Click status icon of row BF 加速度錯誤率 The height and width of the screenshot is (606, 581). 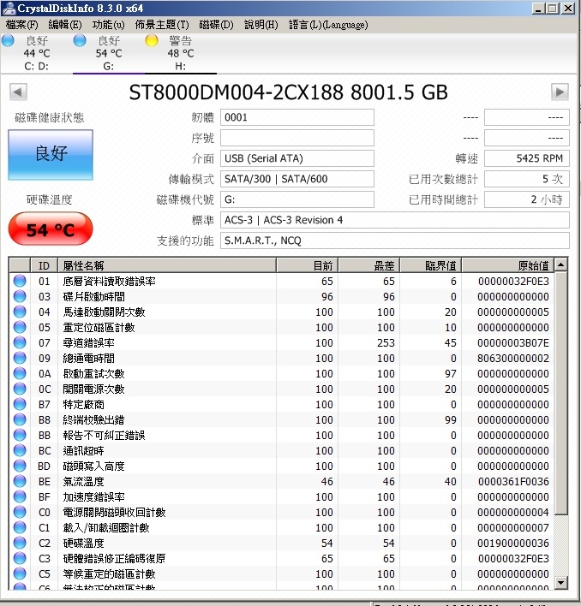point(20,496)
